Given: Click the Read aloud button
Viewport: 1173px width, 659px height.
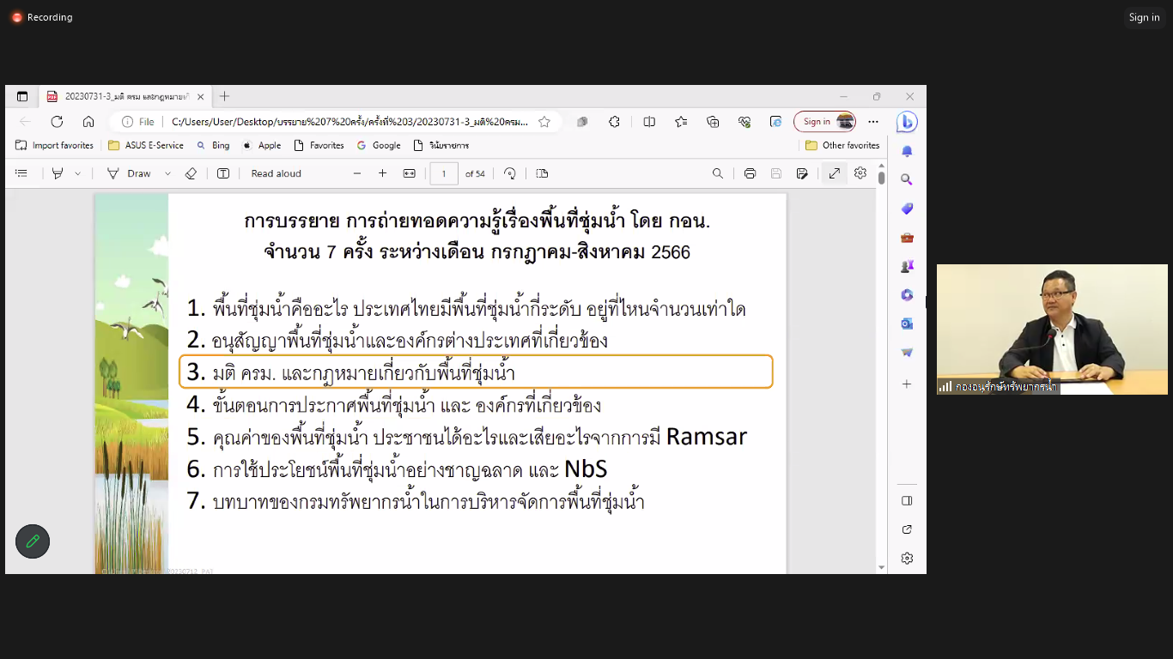Looking at the screenshot, I should [276, 173].
